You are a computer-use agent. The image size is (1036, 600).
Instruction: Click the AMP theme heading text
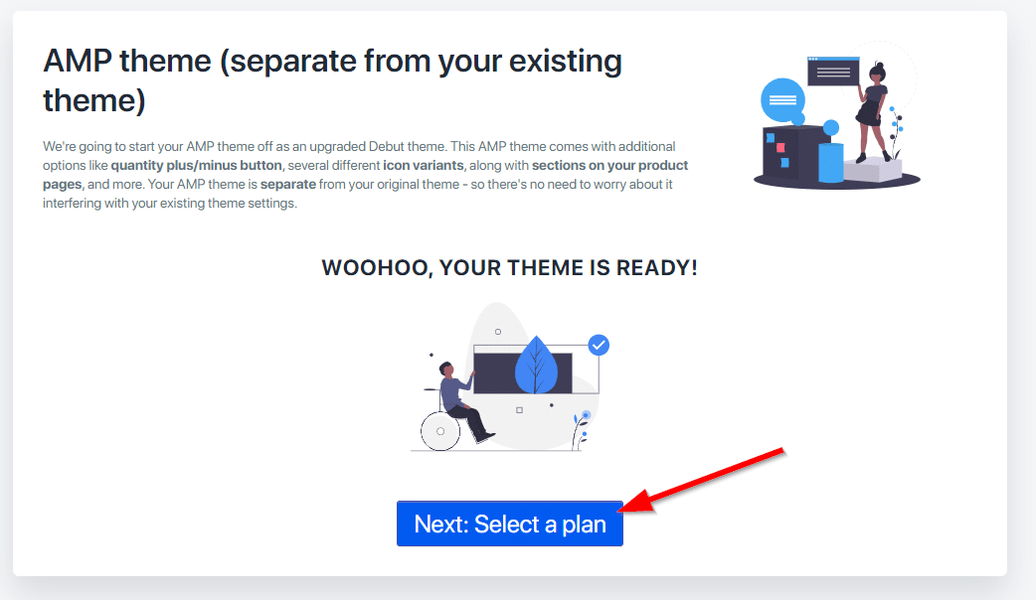click(332, 79)
